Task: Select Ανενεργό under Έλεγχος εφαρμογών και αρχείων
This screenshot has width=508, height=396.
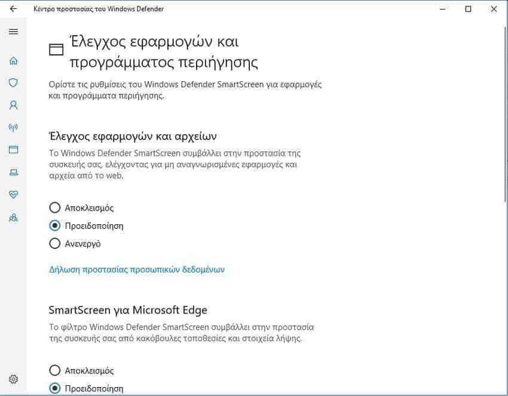Action: 75,243
